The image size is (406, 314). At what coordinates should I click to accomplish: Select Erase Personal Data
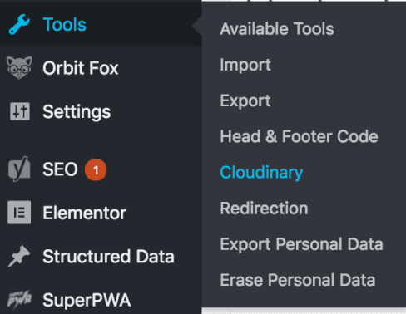coord(298,280)
